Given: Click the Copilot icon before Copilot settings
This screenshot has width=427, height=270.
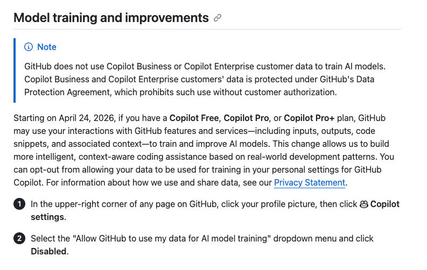Looking at the screenshot, I should click(363, 204).
